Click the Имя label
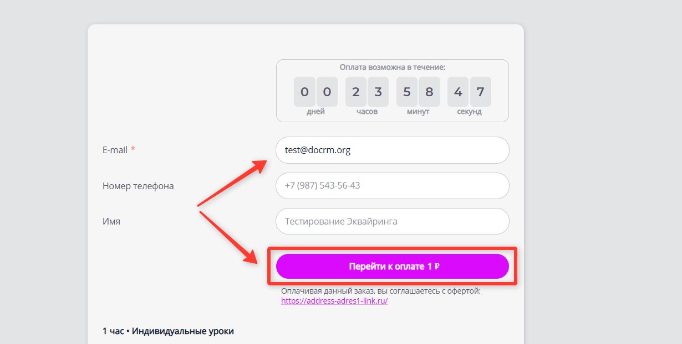 (111, 221)
